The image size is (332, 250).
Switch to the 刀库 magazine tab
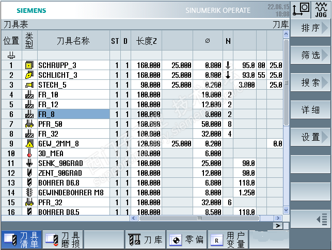tap(145, 240)
